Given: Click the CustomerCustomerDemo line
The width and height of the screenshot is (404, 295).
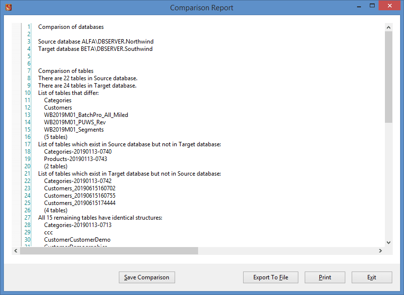Looking at the screenshot, I should [77, 240].
